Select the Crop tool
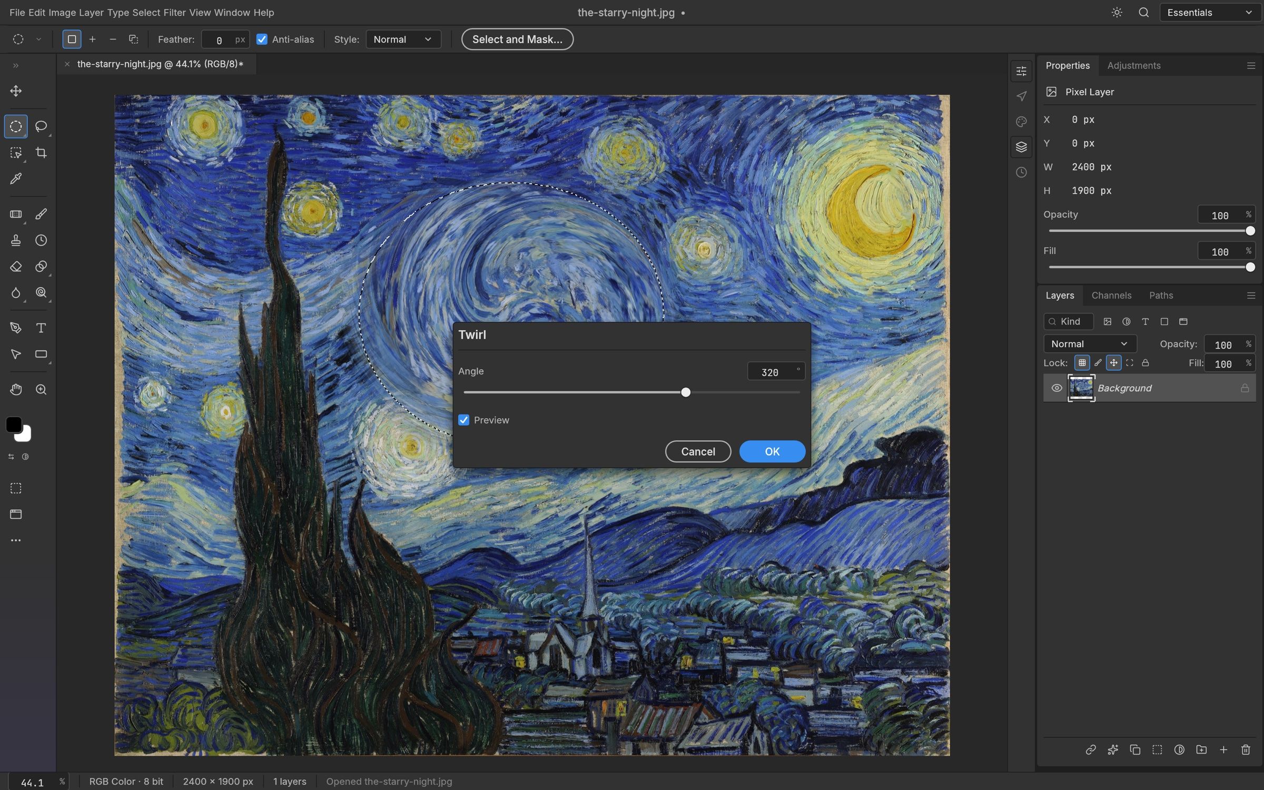The height and width of the screenshot is (790, 1264). coord(41,153)
